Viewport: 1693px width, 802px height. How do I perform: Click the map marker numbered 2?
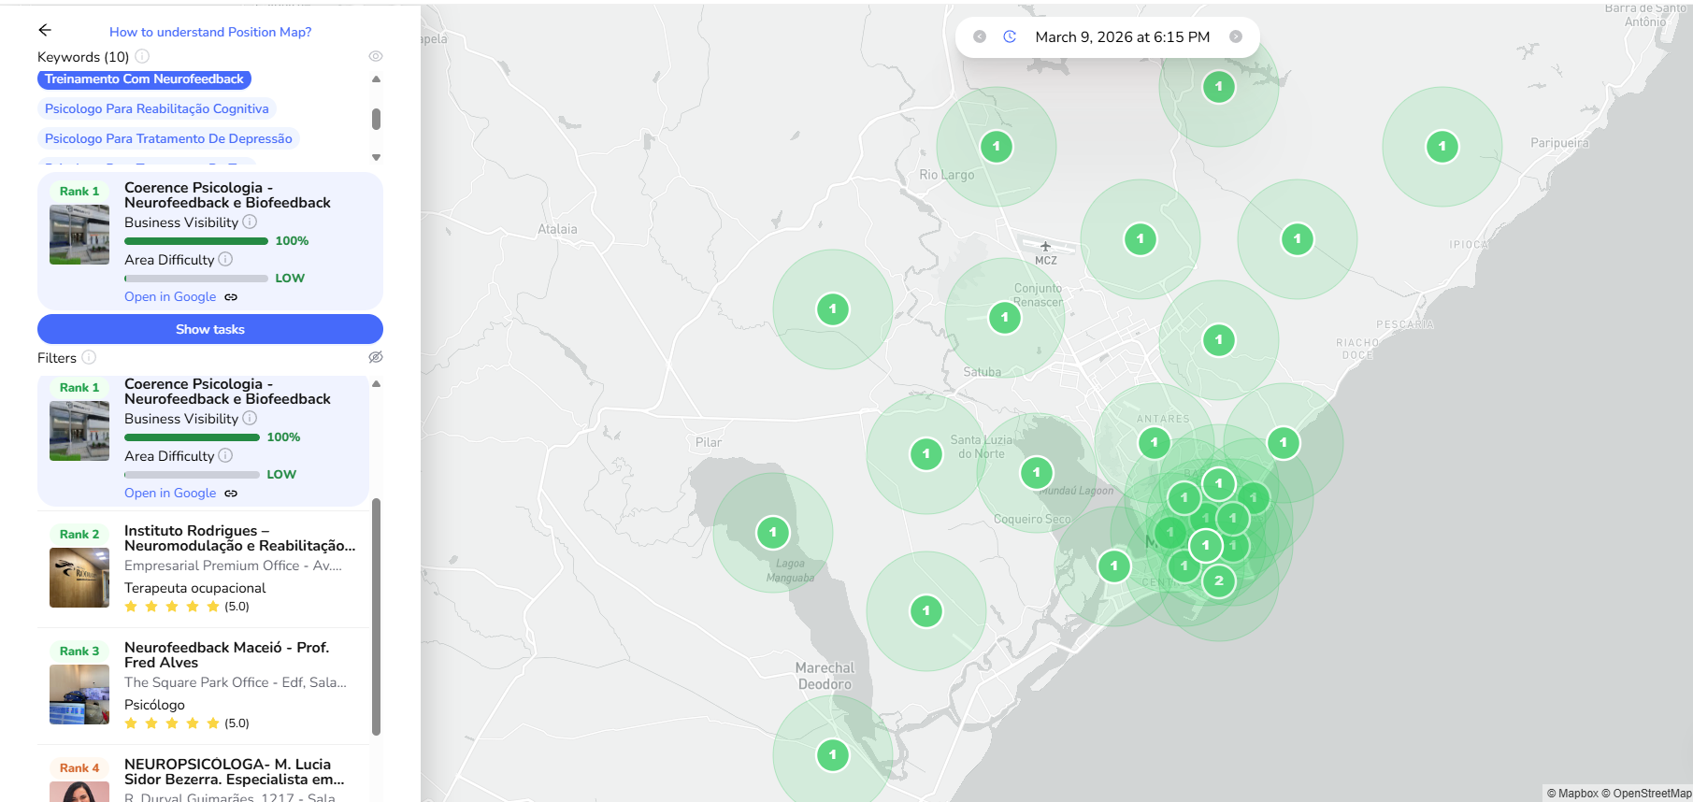(x=1219, y=581)
